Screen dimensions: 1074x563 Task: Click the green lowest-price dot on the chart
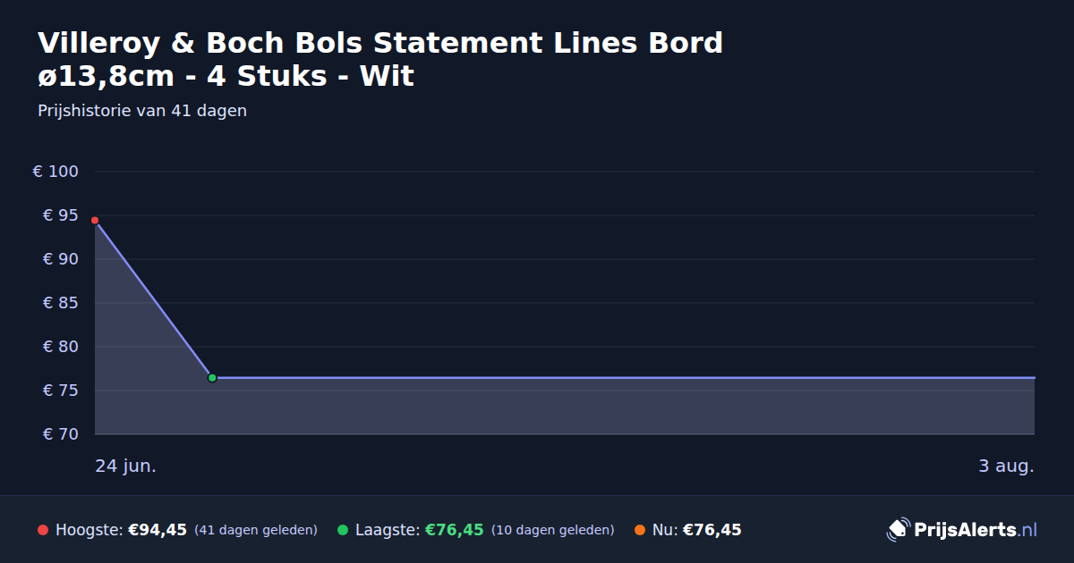[212, 378]
